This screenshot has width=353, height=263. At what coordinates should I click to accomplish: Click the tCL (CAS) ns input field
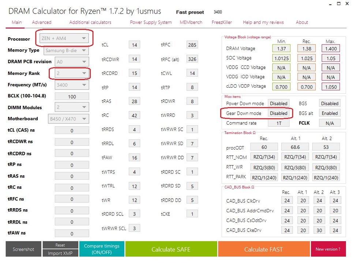72,130
